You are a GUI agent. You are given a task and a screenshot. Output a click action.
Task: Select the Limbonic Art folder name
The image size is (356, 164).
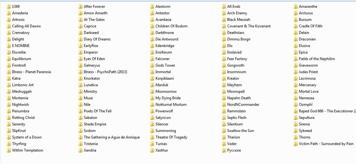coord(23,85)
